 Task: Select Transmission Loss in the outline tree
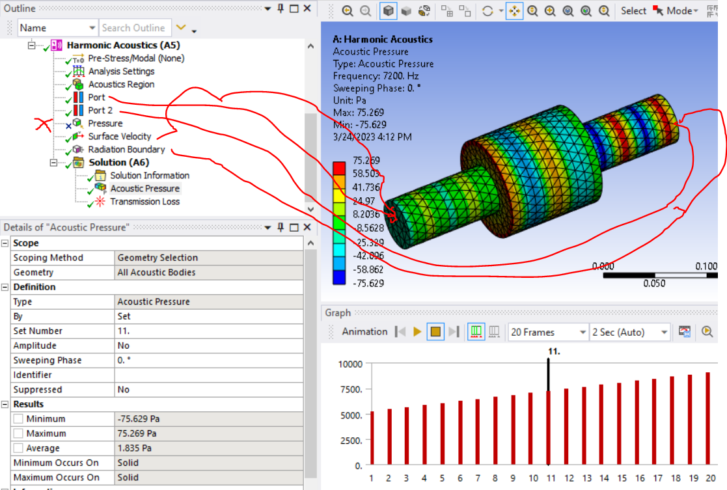[144, 202]
